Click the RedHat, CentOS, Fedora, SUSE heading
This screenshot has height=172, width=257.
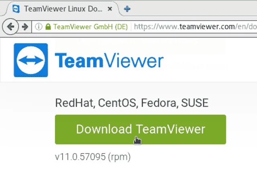[132, 103]
